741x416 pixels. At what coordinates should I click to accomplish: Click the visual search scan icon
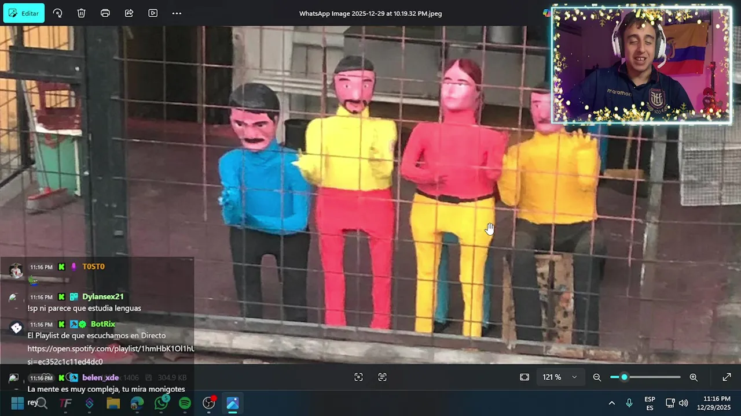click(x=358, y=377)
